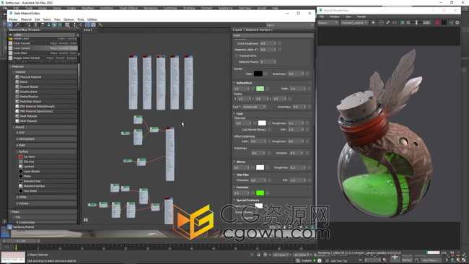
Task: Expand the AOV group under Arnold
Action: coord(17,133)
